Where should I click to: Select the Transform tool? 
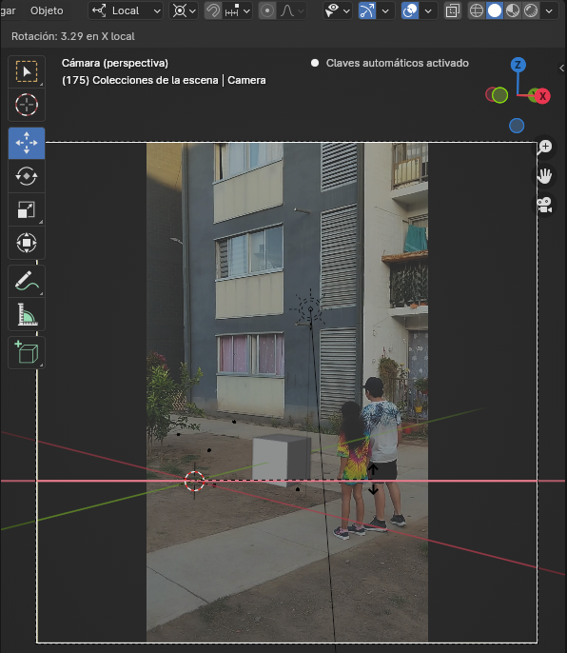point(27,243)
